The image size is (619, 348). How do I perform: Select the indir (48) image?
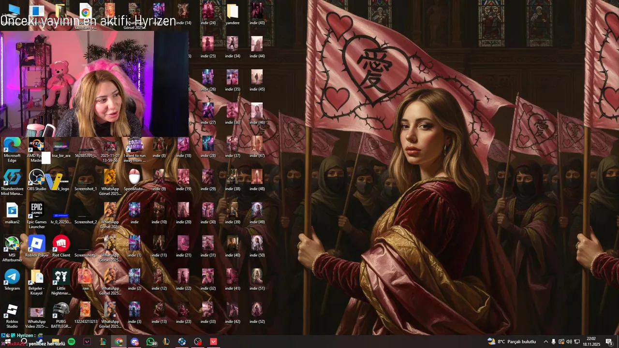pyautogui.click(x=257, y=180)
